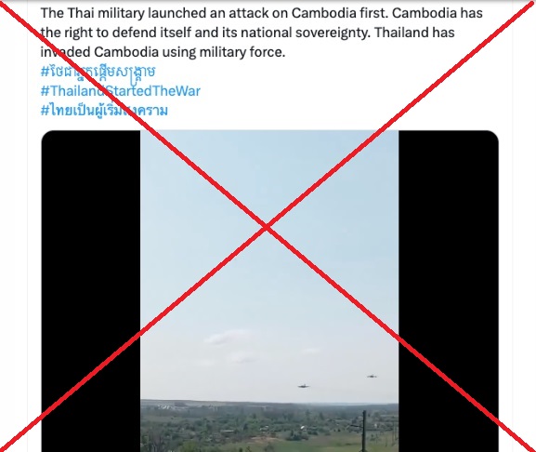Screen dimensions: 536x452
Task: Click the left aircraft in the video
Action: pyautogui.click(x=303, y=386)
